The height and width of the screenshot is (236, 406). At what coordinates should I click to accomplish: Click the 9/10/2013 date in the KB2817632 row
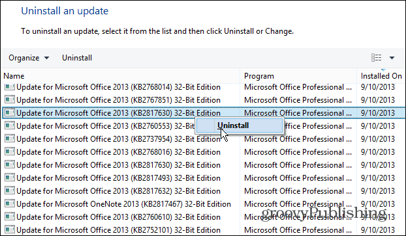coord(378,191)
